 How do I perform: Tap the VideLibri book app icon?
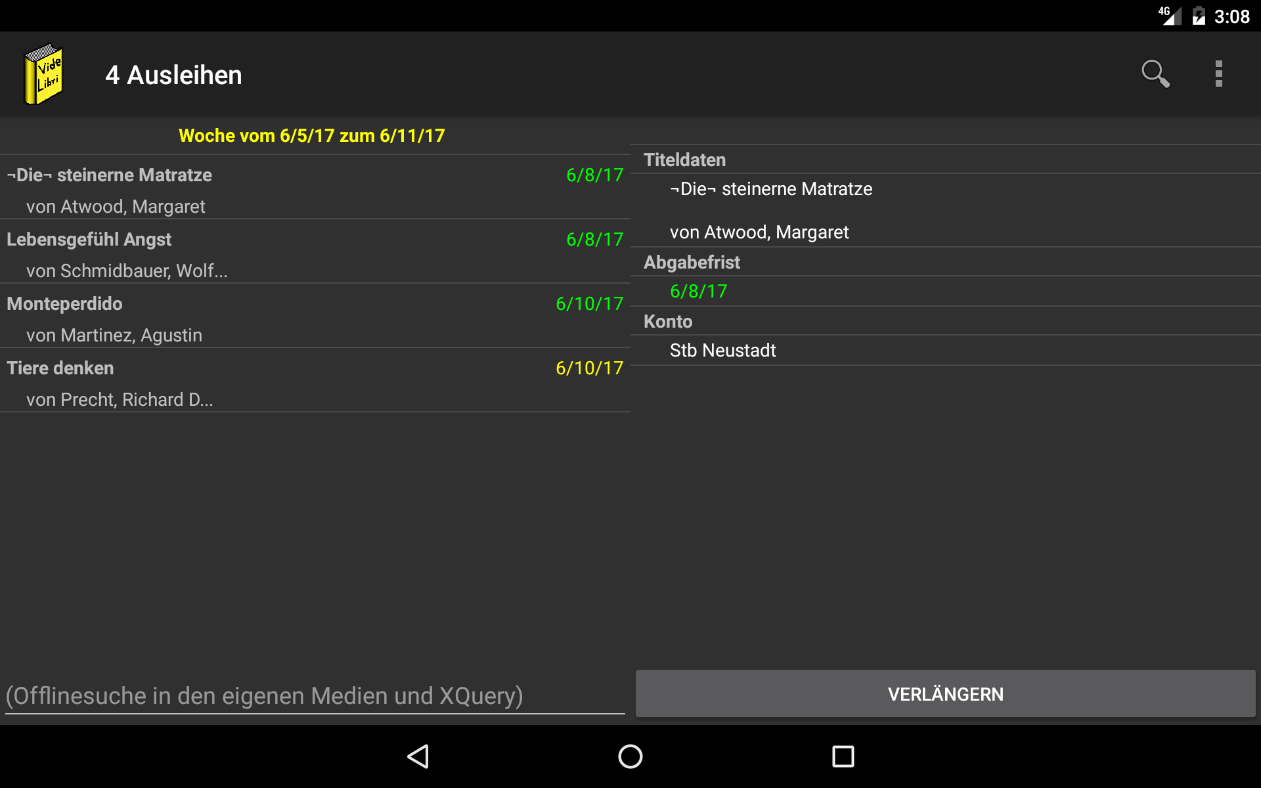point(43,74)
